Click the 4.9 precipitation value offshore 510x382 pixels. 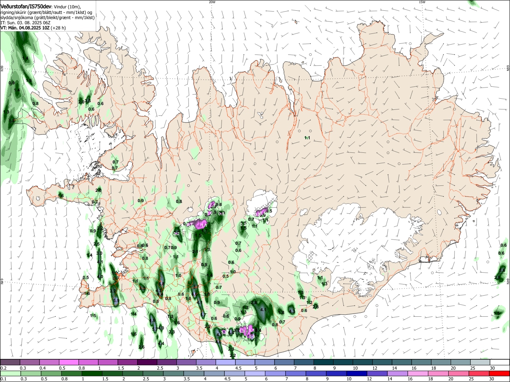pyautogui.click(x=152, y=321)
